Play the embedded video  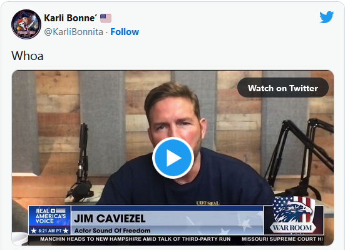(173, 157)
